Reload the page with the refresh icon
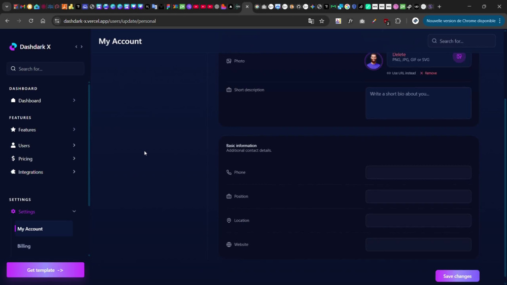This screenshot has height=285, width=507. click(31, 21)
